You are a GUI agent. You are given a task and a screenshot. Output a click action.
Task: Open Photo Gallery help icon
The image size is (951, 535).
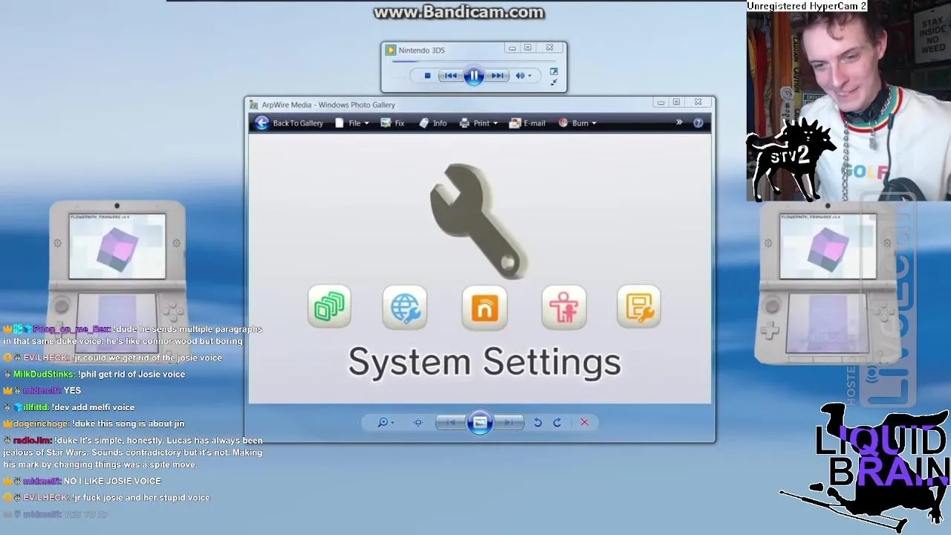click(698, 123)
